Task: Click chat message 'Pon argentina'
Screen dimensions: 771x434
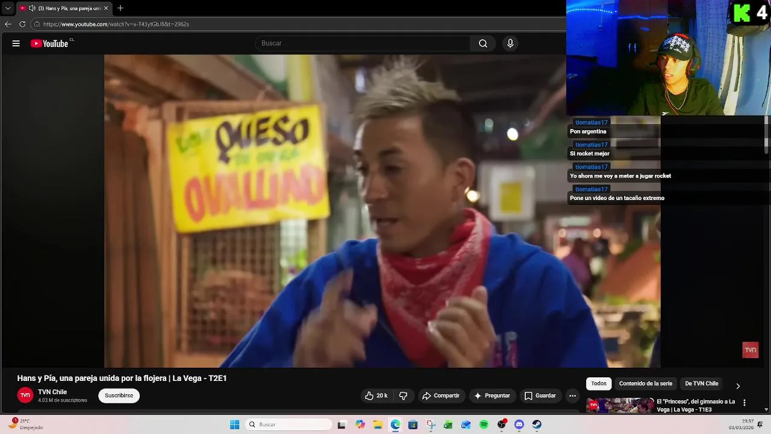Action: [588, 131]
